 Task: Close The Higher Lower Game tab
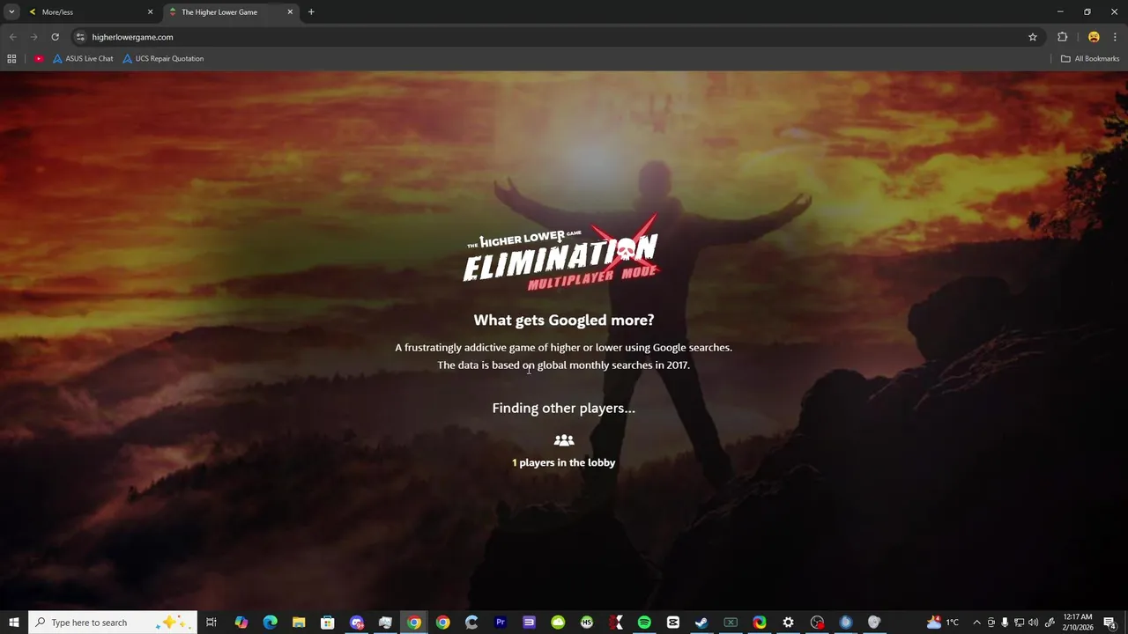coord(290,12)
